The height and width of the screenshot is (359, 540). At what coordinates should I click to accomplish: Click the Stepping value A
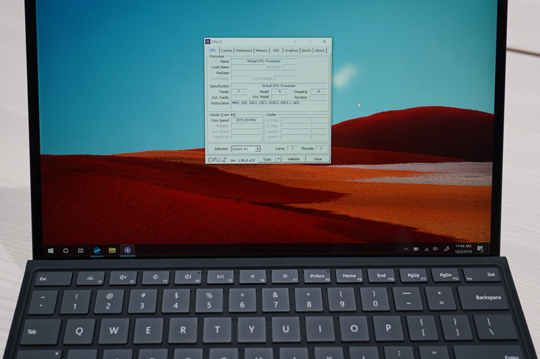pyautogui.click(x=319, y=92)
